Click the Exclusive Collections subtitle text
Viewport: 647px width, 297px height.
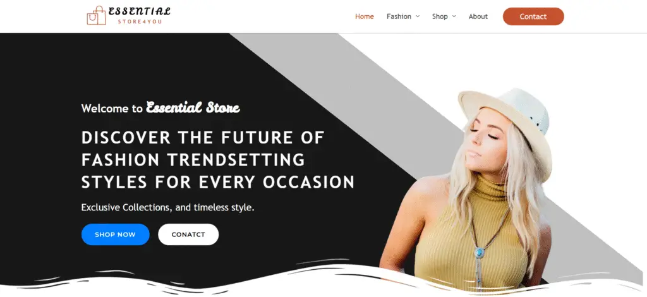pos(167,207)
